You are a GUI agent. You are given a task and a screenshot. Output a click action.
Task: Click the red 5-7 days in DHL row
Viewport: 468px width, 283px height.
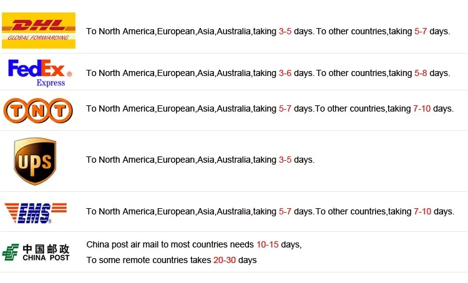pyautogui.click(x=421, y=31)
